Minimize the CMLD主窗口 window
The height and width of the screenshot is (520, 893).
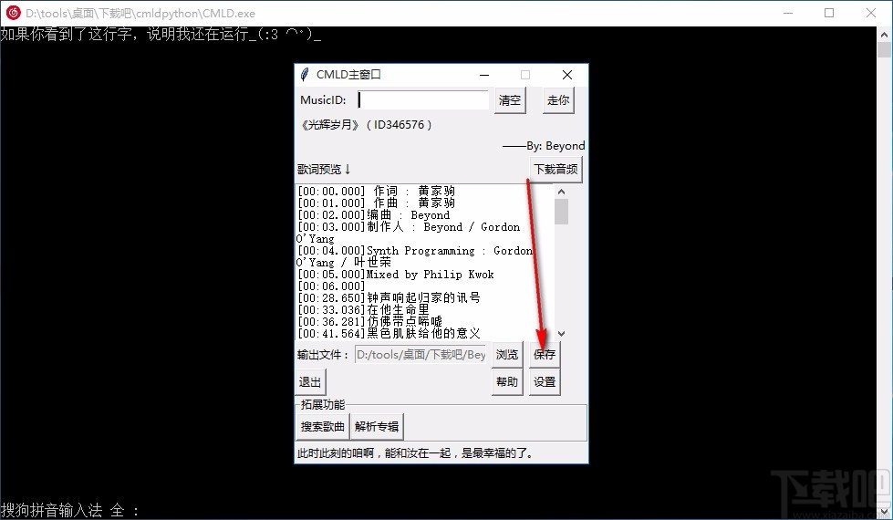(484, 75)
